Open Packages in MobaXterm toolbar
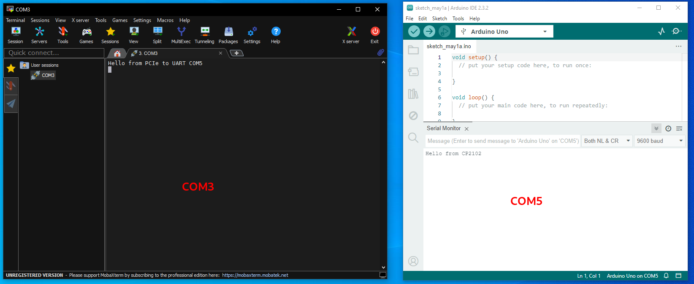The image size is (694, 284). coord(228,35)
